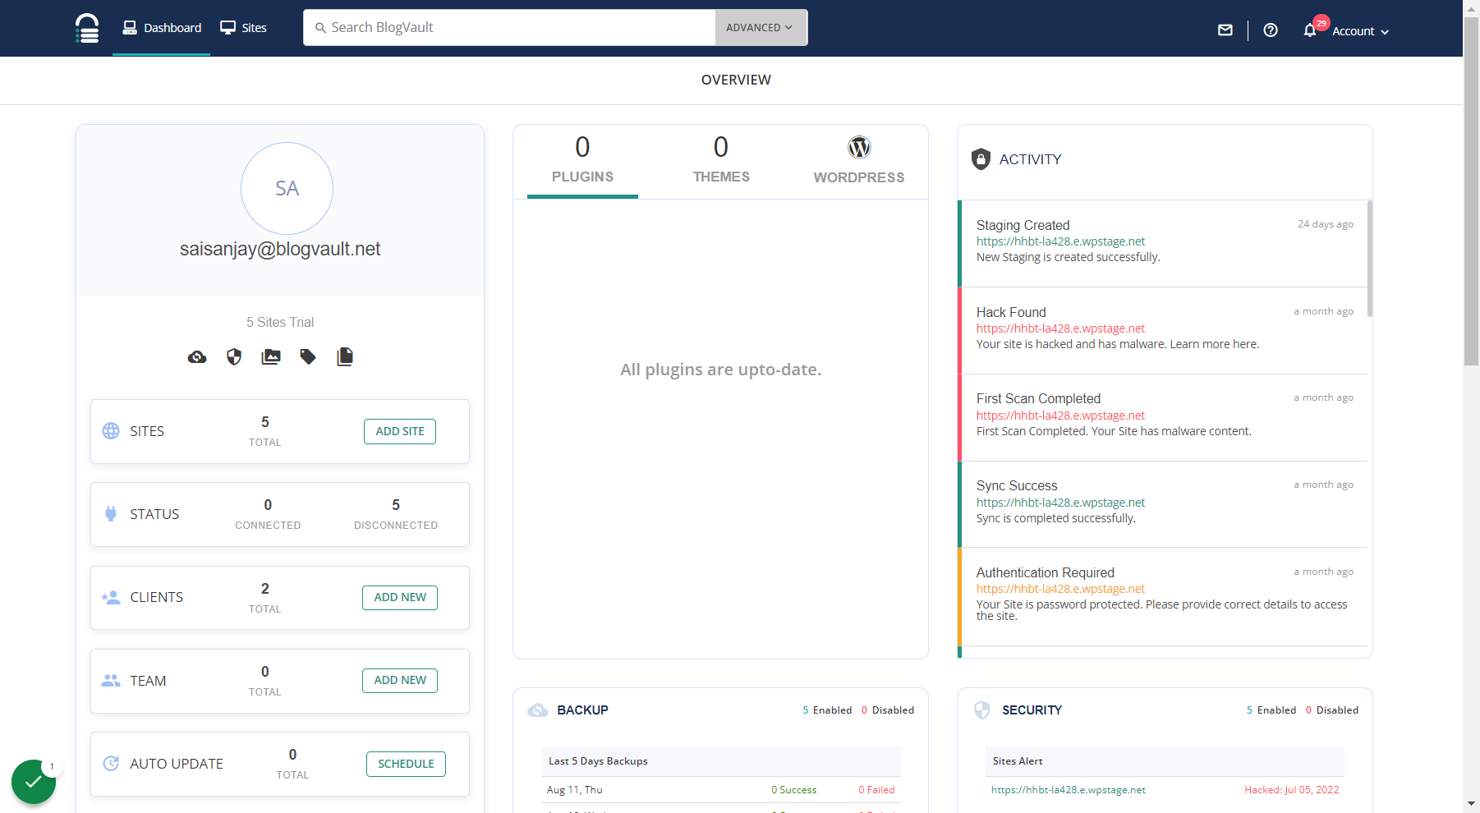Click the image gallery feature icon
Screen dimensions: 1480x813
coord(271,356)
